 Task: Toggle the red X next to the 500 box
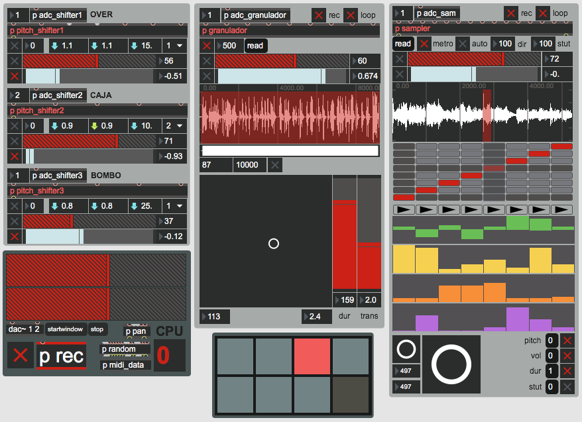207,46
